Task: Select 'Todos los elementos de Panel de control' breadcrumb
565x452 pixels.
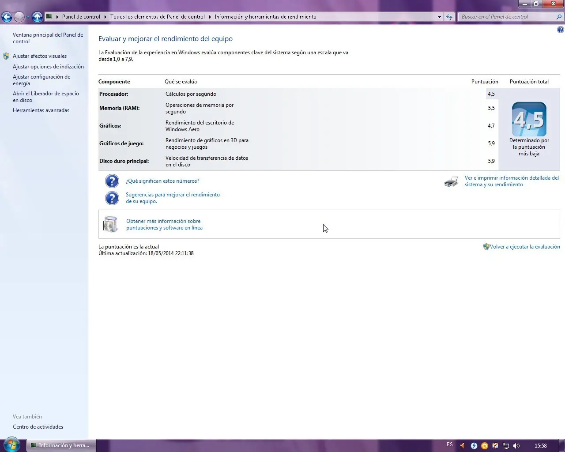Action: [x=158, y=17]
